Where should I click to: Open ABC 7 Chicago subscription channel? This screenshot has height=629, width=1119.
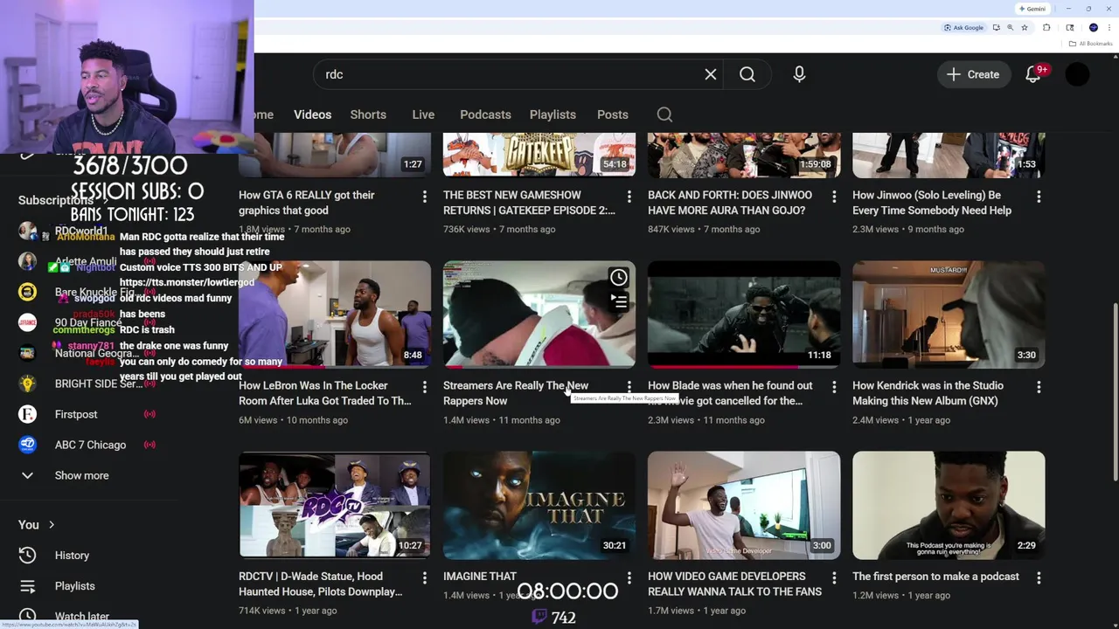[x=87, y=445]
